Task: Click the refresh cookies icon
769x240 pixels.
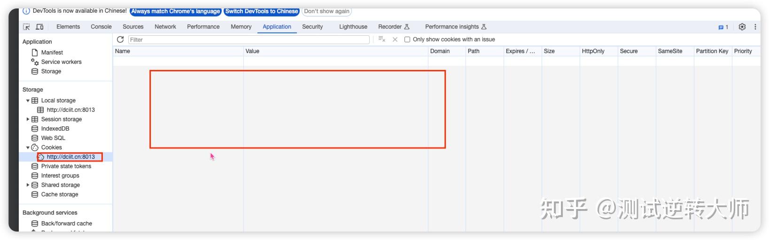Action: (120, 39)
